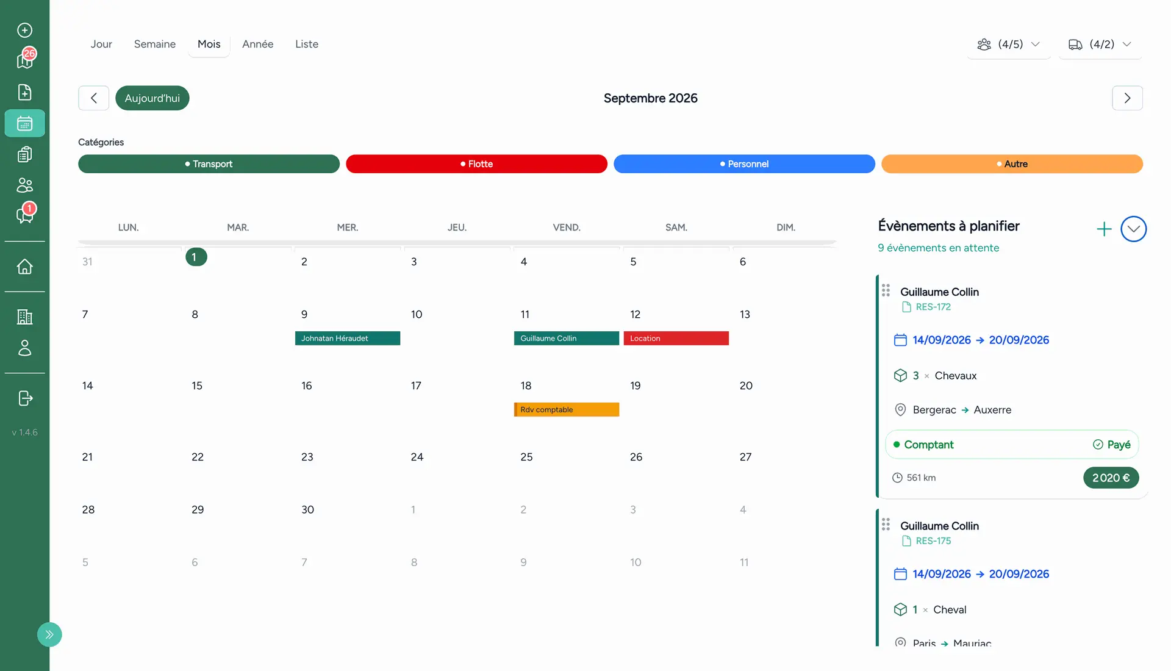The height and width of the screenshot is (671, 1171).
Task: Go to previous month arrow
Action: pos(94,98)
